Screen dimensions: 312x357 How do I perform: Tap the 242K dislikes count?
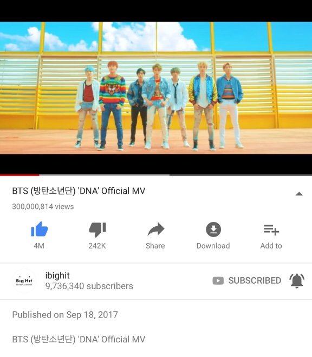[97, 246]
